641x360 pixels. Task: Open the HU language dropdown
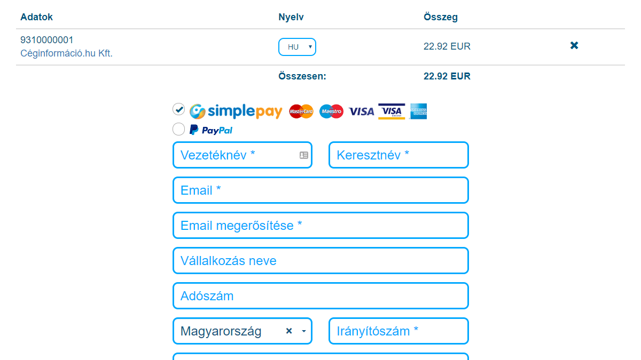tap(297, 47)
